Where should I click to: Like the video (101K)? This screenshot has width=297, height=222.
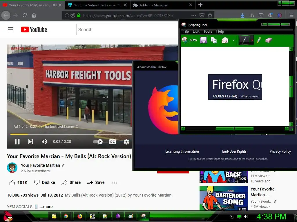tap(18, 182)
